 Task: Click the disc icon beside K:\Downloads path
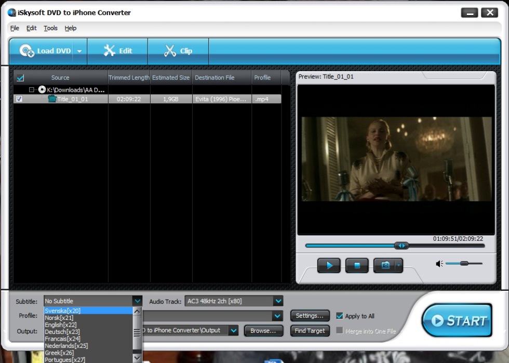(x=42, y=89)
